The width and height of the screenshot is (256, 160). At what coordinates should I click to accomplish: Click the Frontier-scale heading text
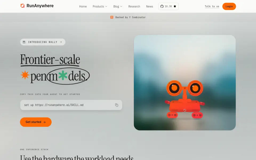[50, 59]
